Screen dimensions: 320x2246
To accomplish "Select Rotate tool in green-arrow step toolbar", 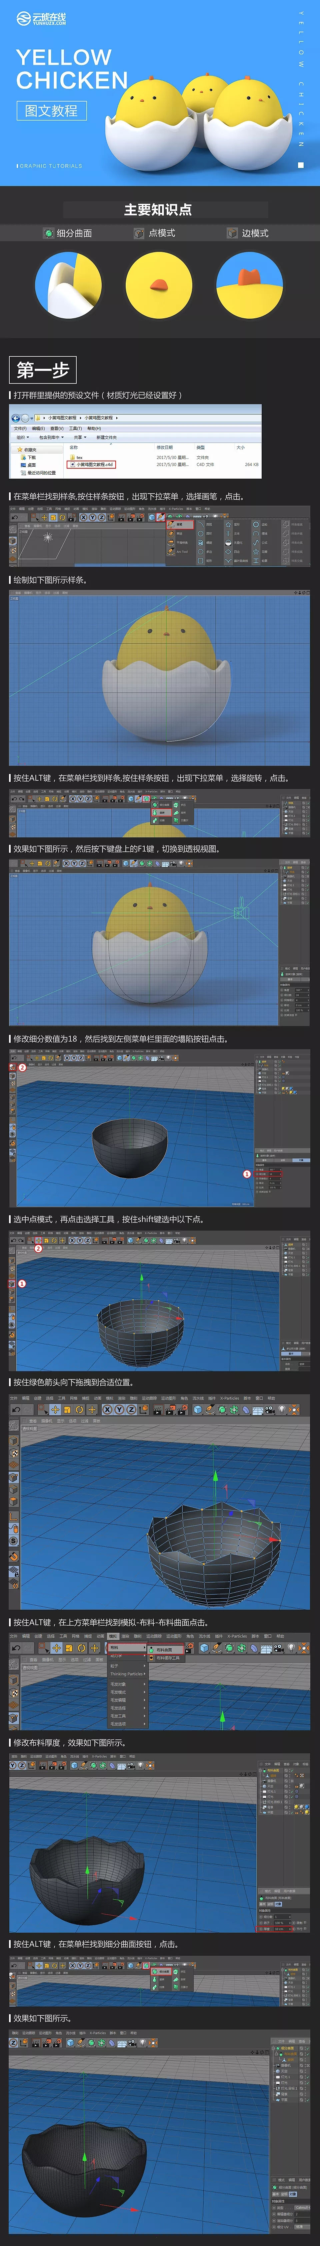I will [x=79, y=1410].
